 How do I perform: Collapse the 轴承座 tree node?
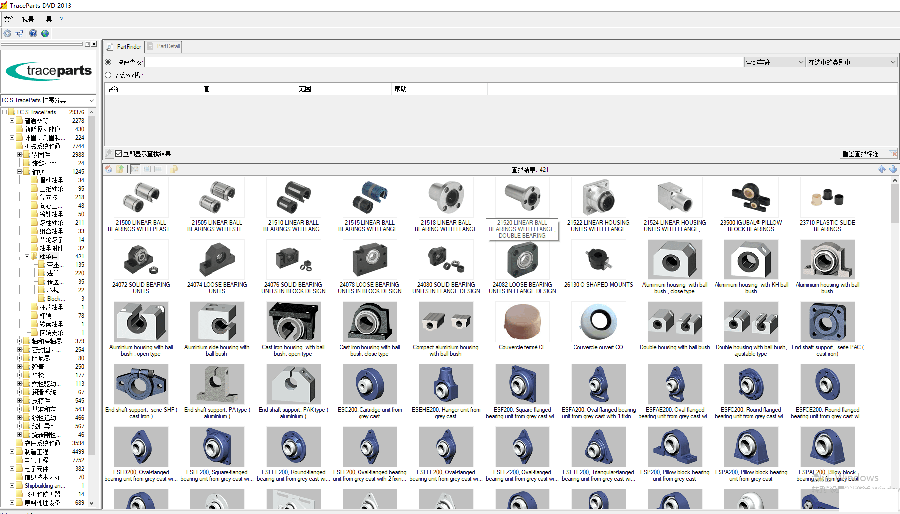point(27,257)
